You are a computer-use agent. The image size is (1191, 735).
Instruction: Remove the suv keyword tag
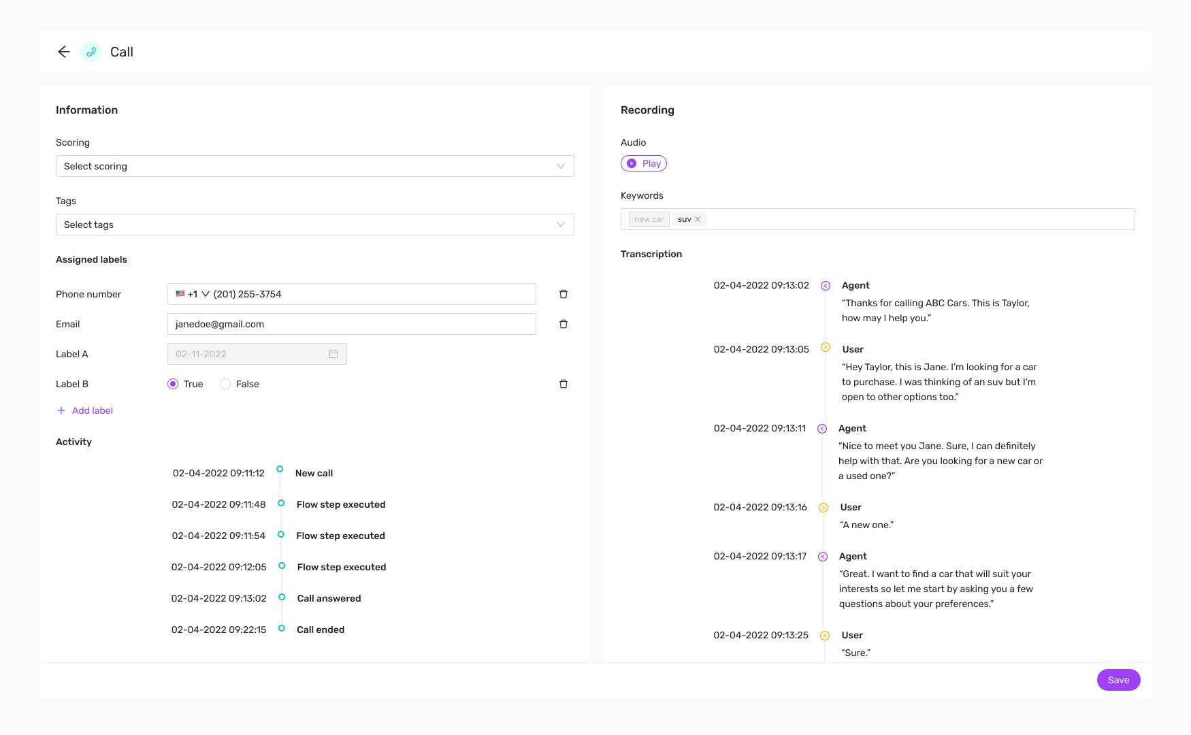point(698,219)
